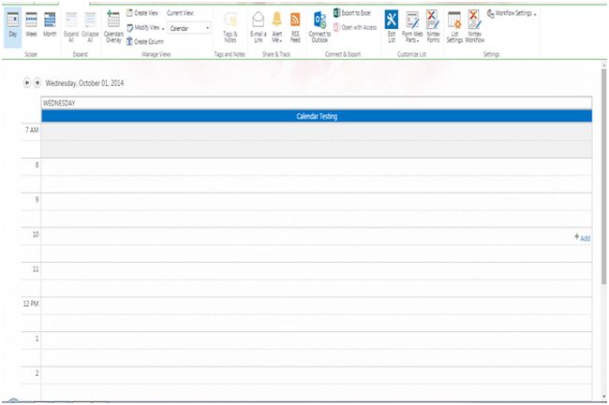Viewport: 609px width, 405px height.
Task: Click the date text Wednesday, October 01, 2014
Action: pyautogui.click(x=84, y=83)
